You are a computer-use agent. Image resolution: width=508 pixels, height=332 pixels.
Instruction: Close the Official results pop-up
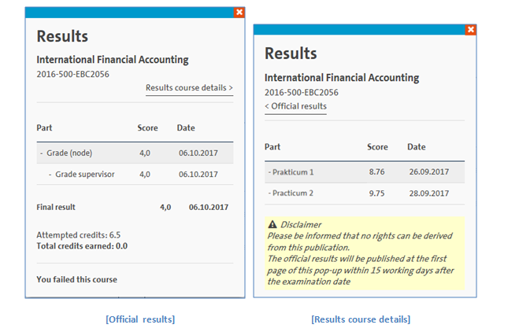point(239,13)
